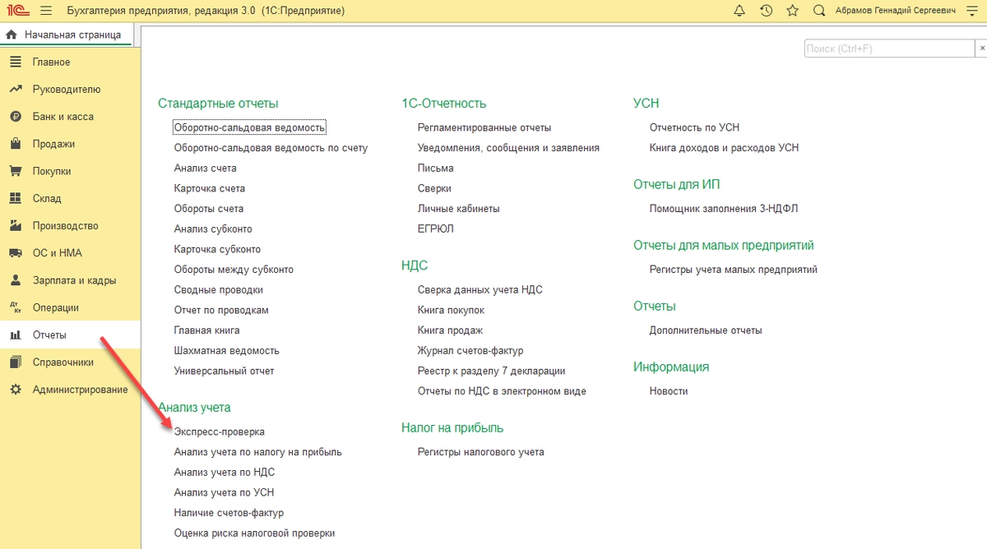This screenshot has width=987, height=549.
Task: Open the Анализ счета report
Action: click(x=205, y=168)
